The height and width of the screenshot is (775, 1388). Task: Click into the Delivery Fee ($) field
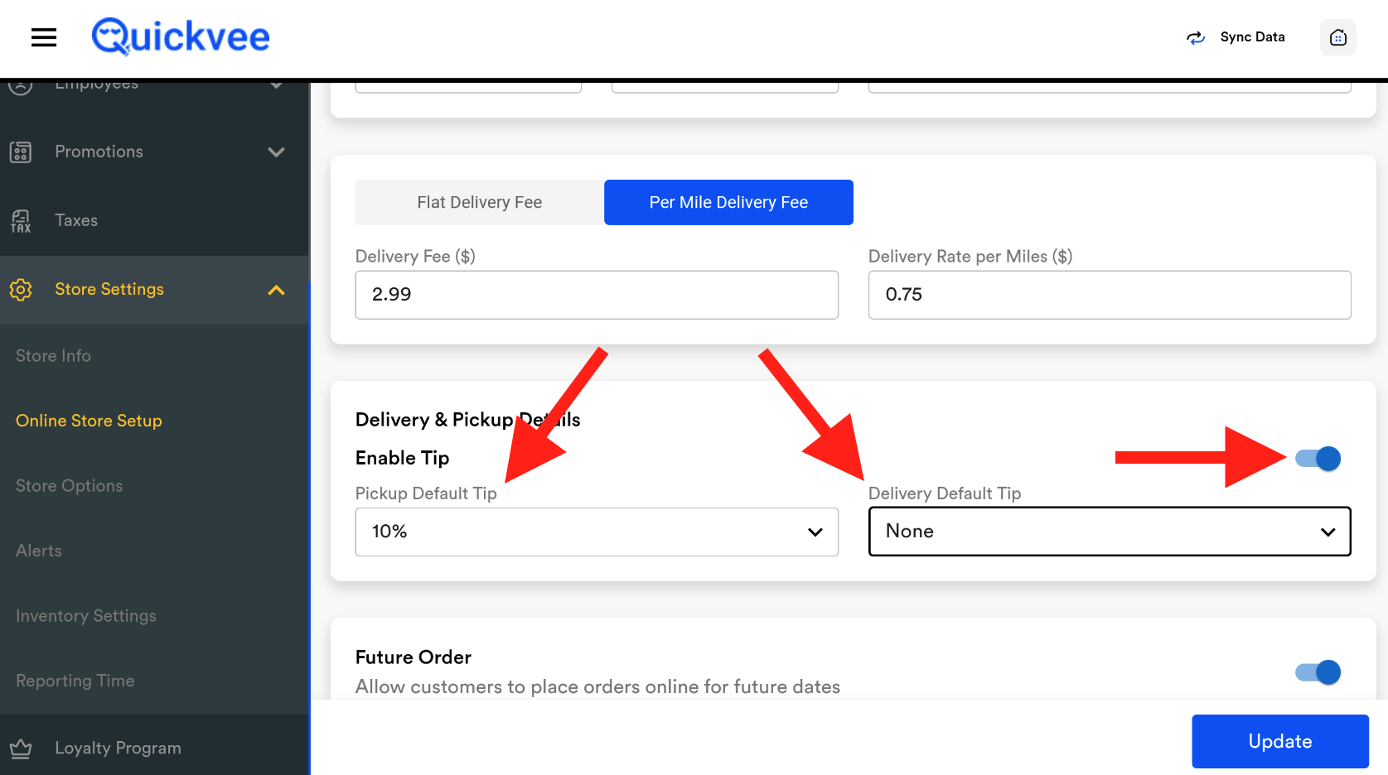click(x=596, y=295)
